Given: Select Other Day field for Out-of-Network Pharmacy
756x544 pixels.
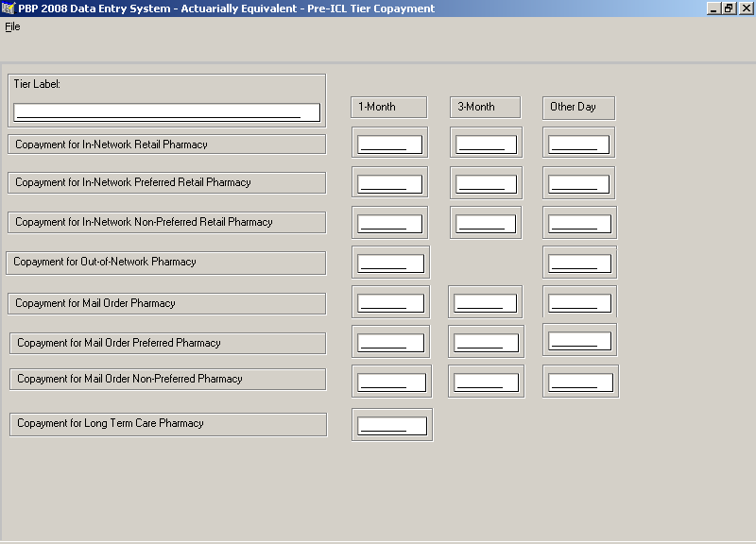Looking at the screenshot, I should click(579, 263).
